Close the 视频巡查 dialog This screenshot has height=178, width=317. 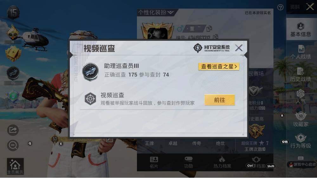click(239, 48)
